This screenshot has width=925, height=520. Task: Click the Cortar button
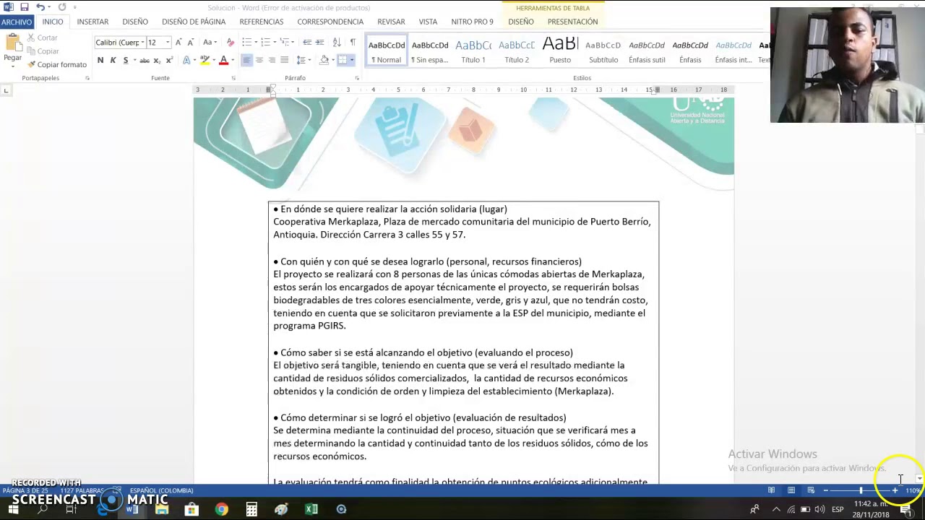pyautogui.click(x=43, y=38)
